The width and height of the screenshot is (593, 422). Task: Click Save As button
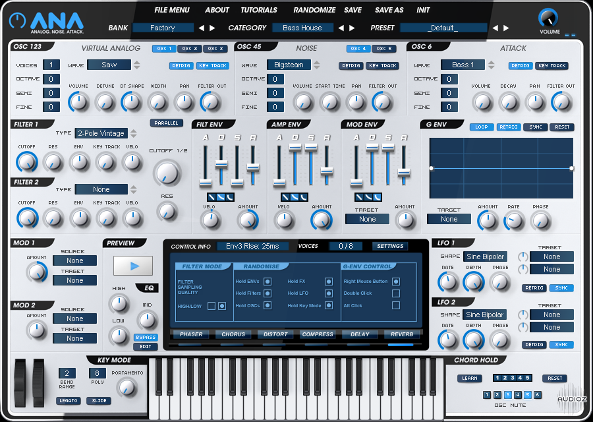coord(389,10)
